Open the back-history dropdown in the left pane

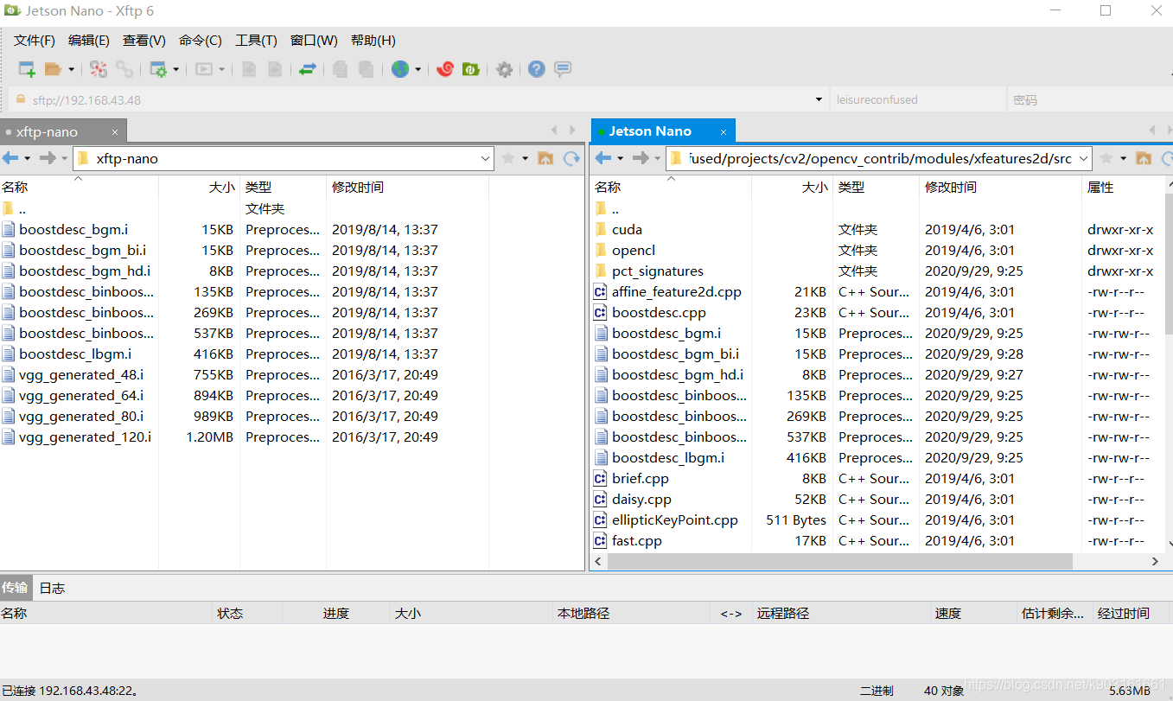[27, 158]
